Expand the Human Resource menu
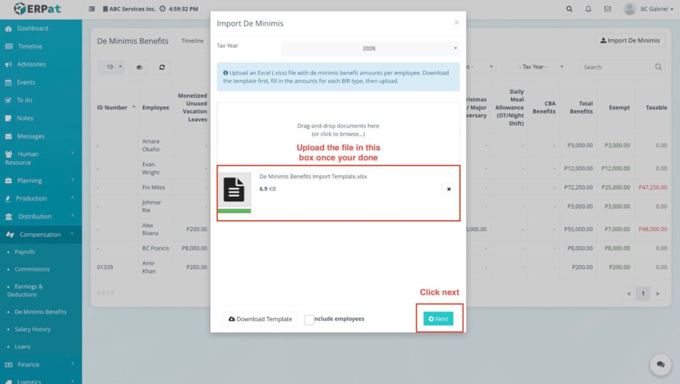This screenshot has width=680, height=384. click(41, 158)
